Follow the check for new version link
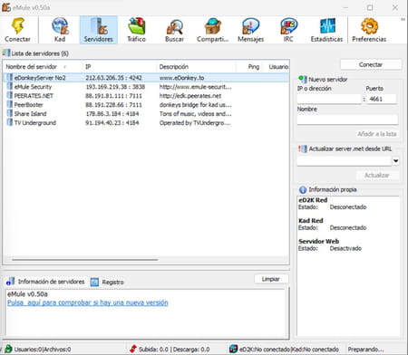This screenshot has height=355, width=408. tap(88, 302)
